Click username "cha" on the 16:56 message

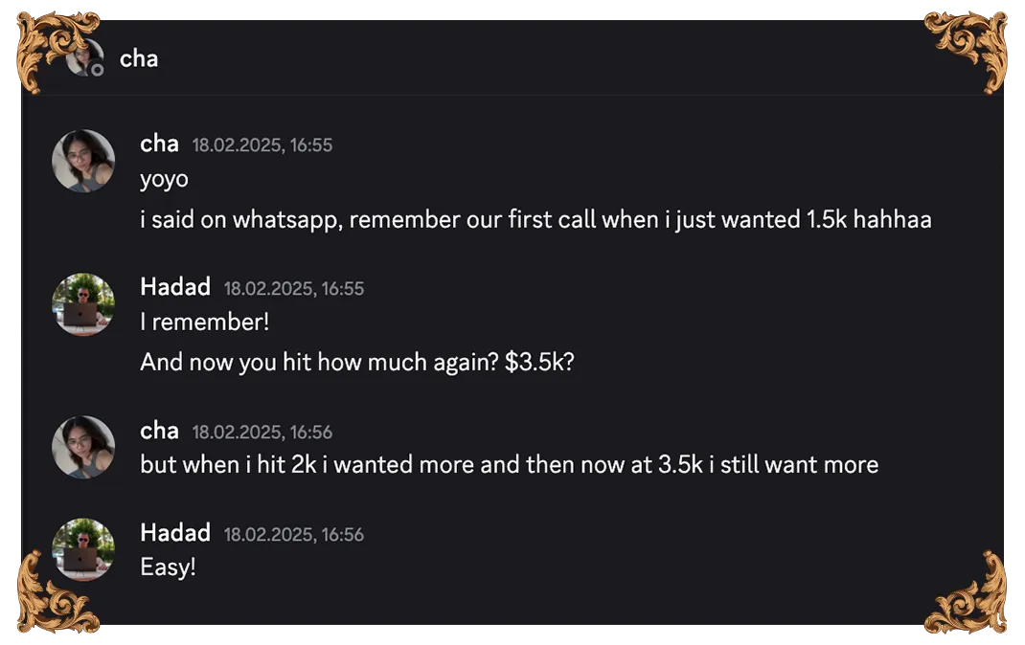[x=160, y=431]
